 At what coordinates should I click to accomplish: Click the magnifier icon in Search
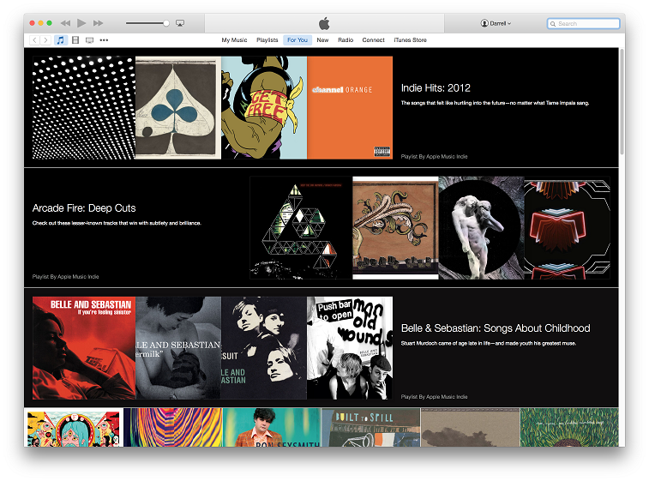click(x=553, y=24)
